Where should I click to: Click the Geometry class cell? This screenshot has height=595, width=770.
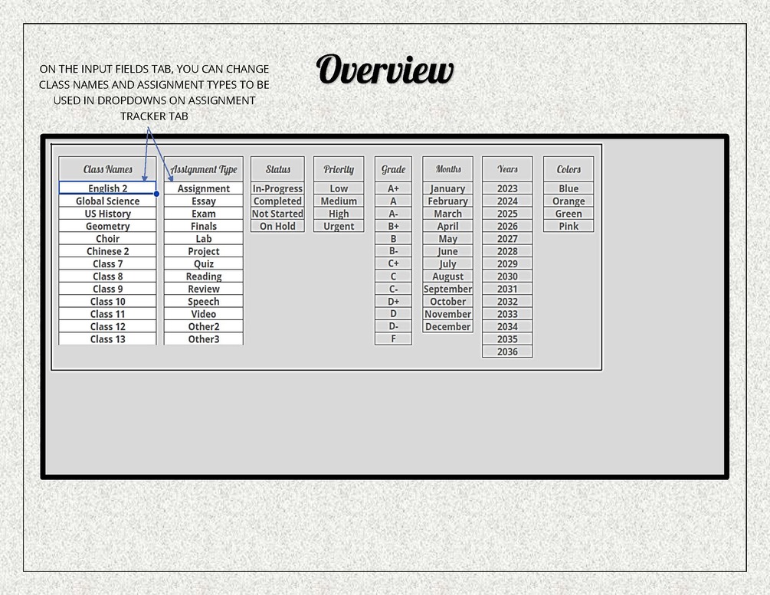[107, 226]
